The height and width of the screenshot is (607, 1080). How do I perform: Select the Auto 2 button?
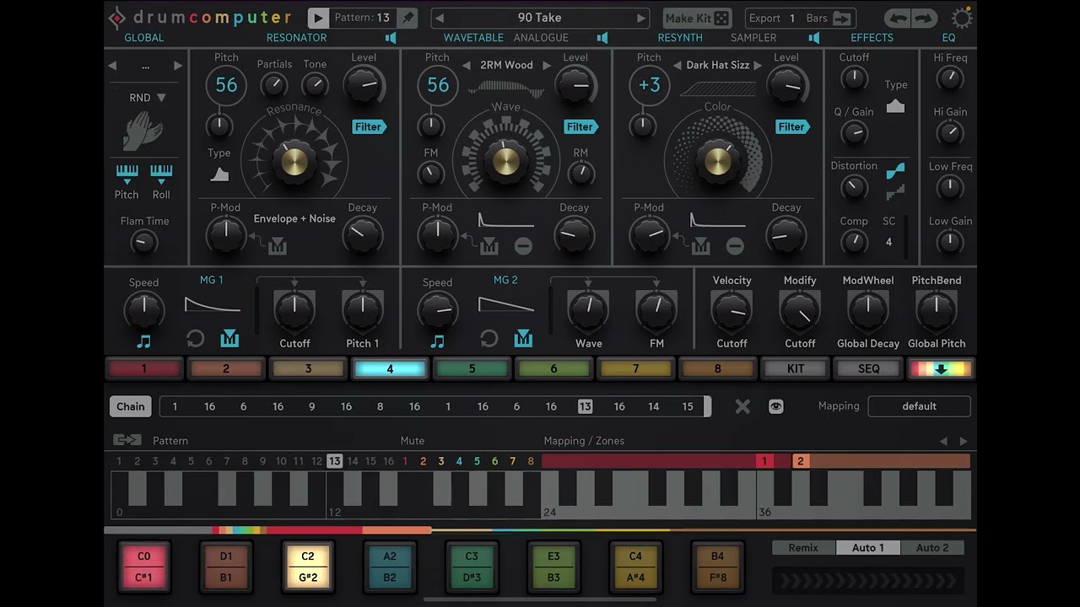(x=932, y=548)
